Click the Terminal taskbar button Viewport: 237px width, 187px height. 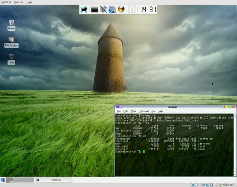tap(53, 180)
